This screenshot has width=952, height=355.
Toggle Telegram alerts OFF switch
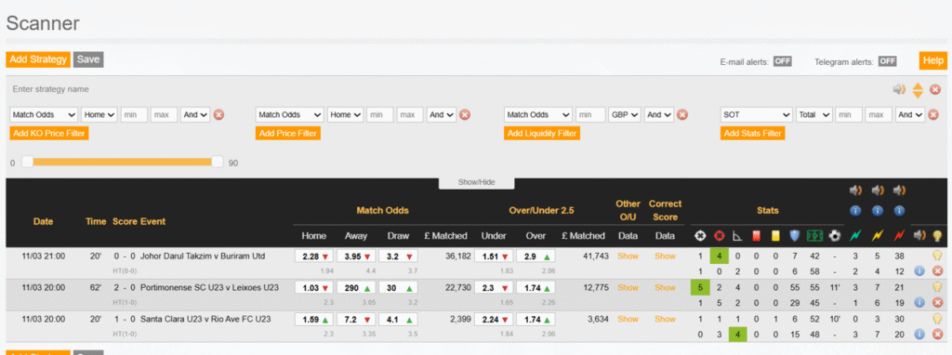click(x=888, y=61)
